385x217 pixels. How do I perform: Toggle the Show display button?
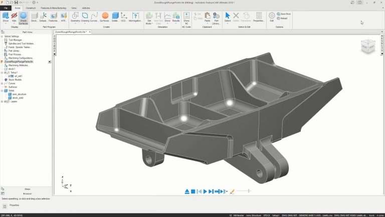(6, 18)
